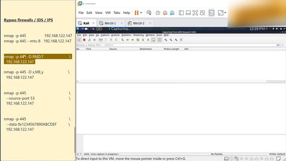Stop the capture with the red square icon
The image size is (286, 161).
tap(84, 40)
